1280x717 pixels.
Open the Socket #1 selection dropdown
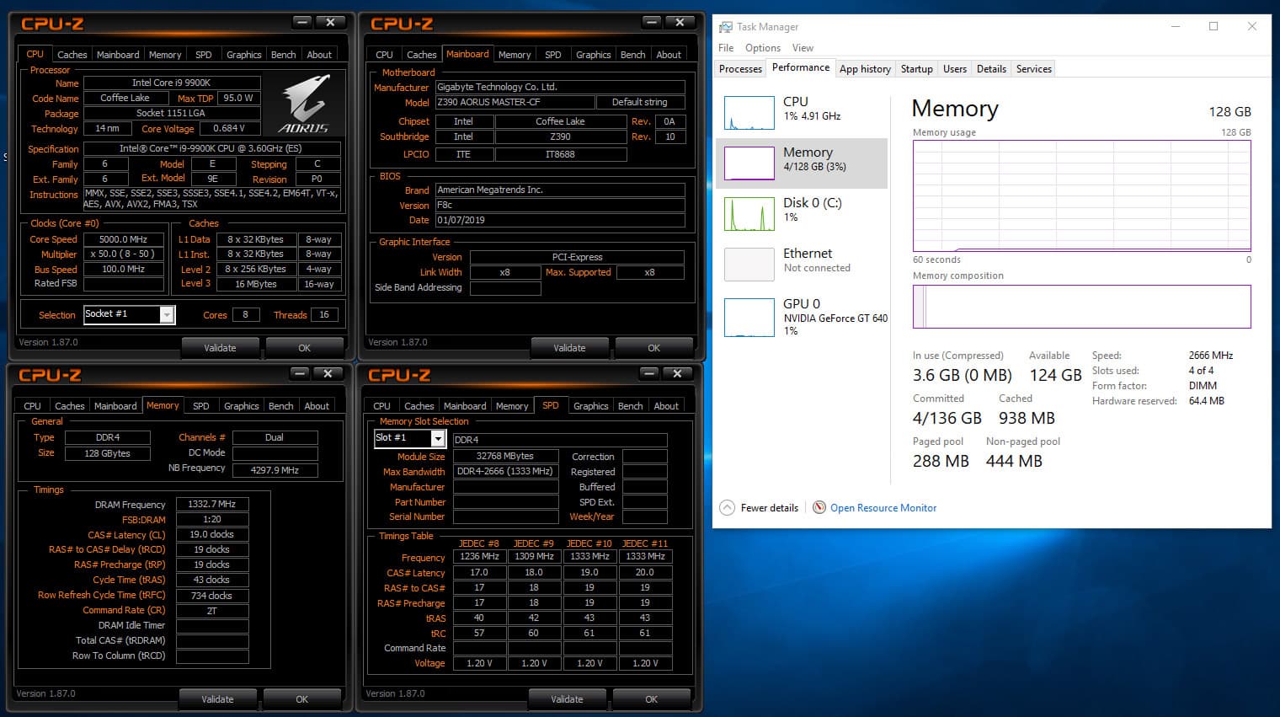pyautogui.click(x=167, y=315)
